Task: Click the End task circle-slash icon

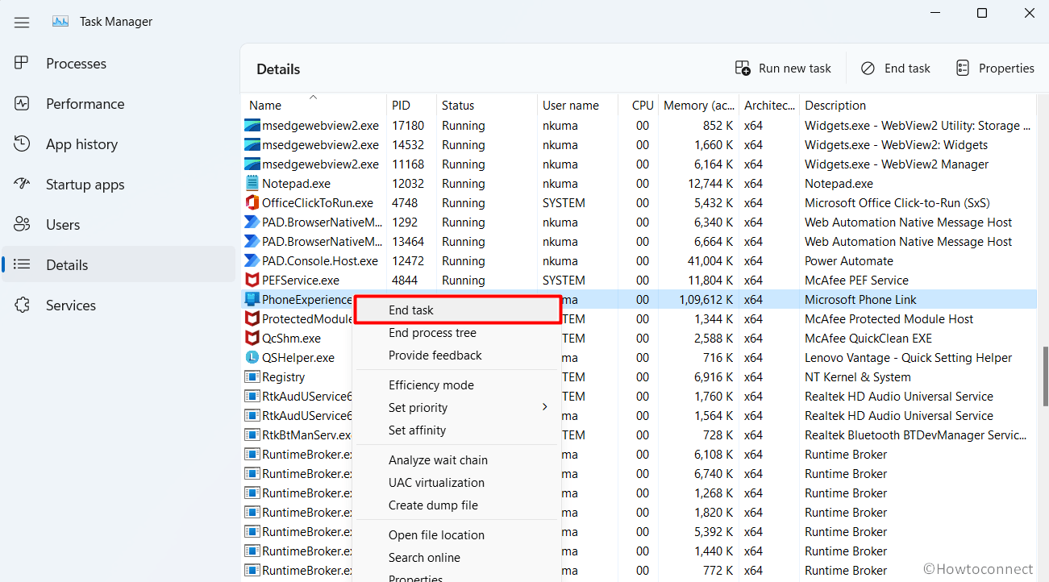Action: 868,69
